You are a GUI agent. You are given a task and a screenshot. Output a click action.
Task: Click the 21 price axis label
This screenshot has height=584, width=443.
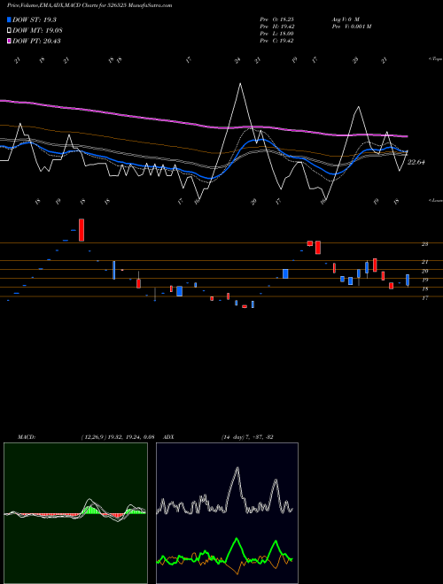click(424, 262)
